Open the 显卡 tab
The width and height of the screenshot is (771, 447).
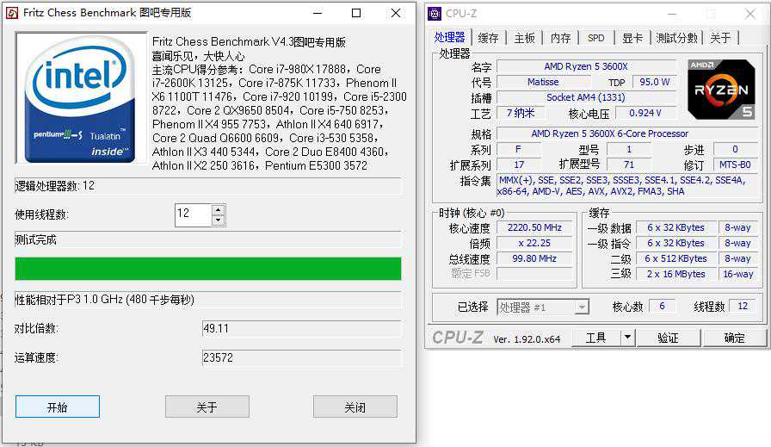pyautogui.click(x=632, y=38)
